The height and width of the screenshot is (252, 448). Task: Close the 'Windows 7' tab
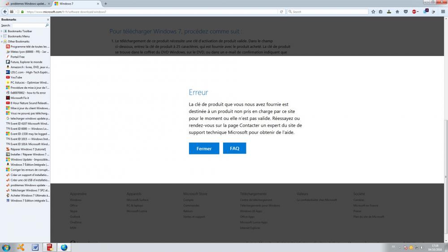pyautogui.click(x=98, y=4)
